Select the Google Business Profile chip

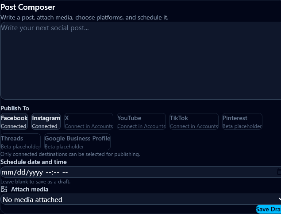point(77,142)
